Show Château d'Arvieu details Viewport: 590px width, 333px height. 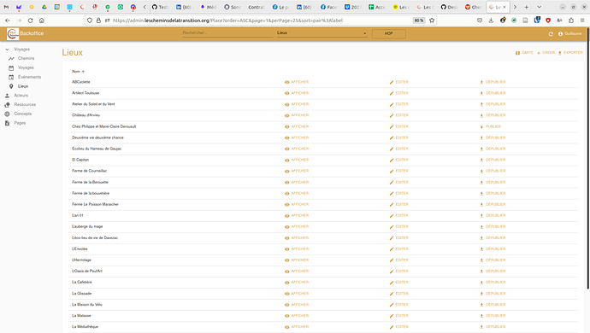[x=297, y=115]
